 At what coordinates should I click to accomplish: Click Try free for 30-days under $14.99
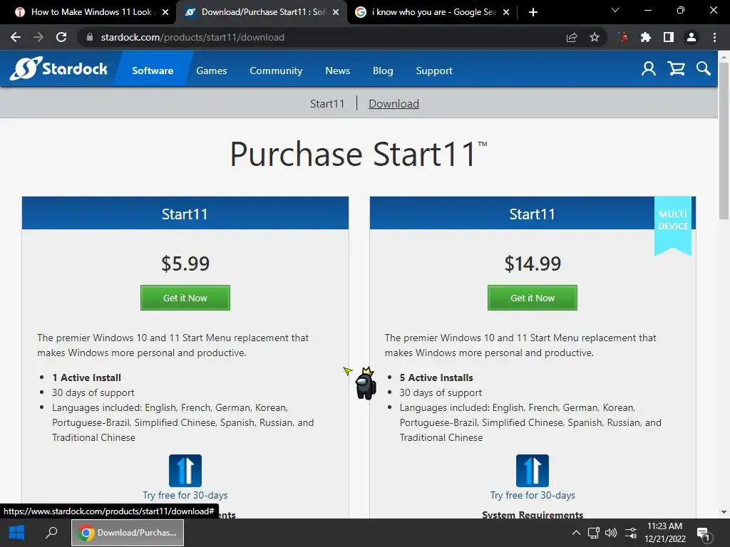(533, 495)
